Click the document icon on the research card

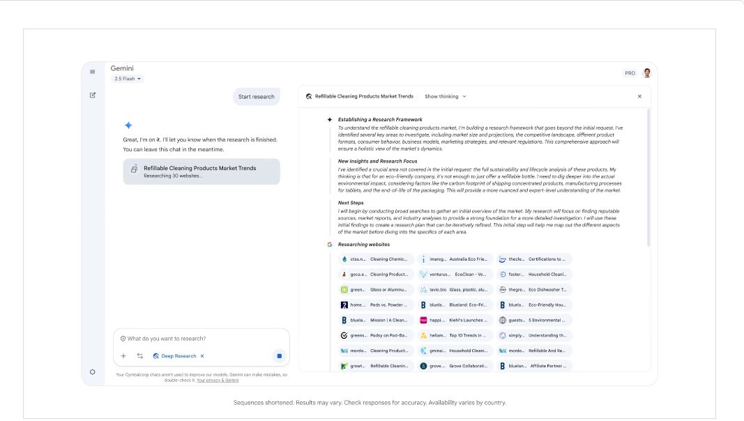[135, 169]
